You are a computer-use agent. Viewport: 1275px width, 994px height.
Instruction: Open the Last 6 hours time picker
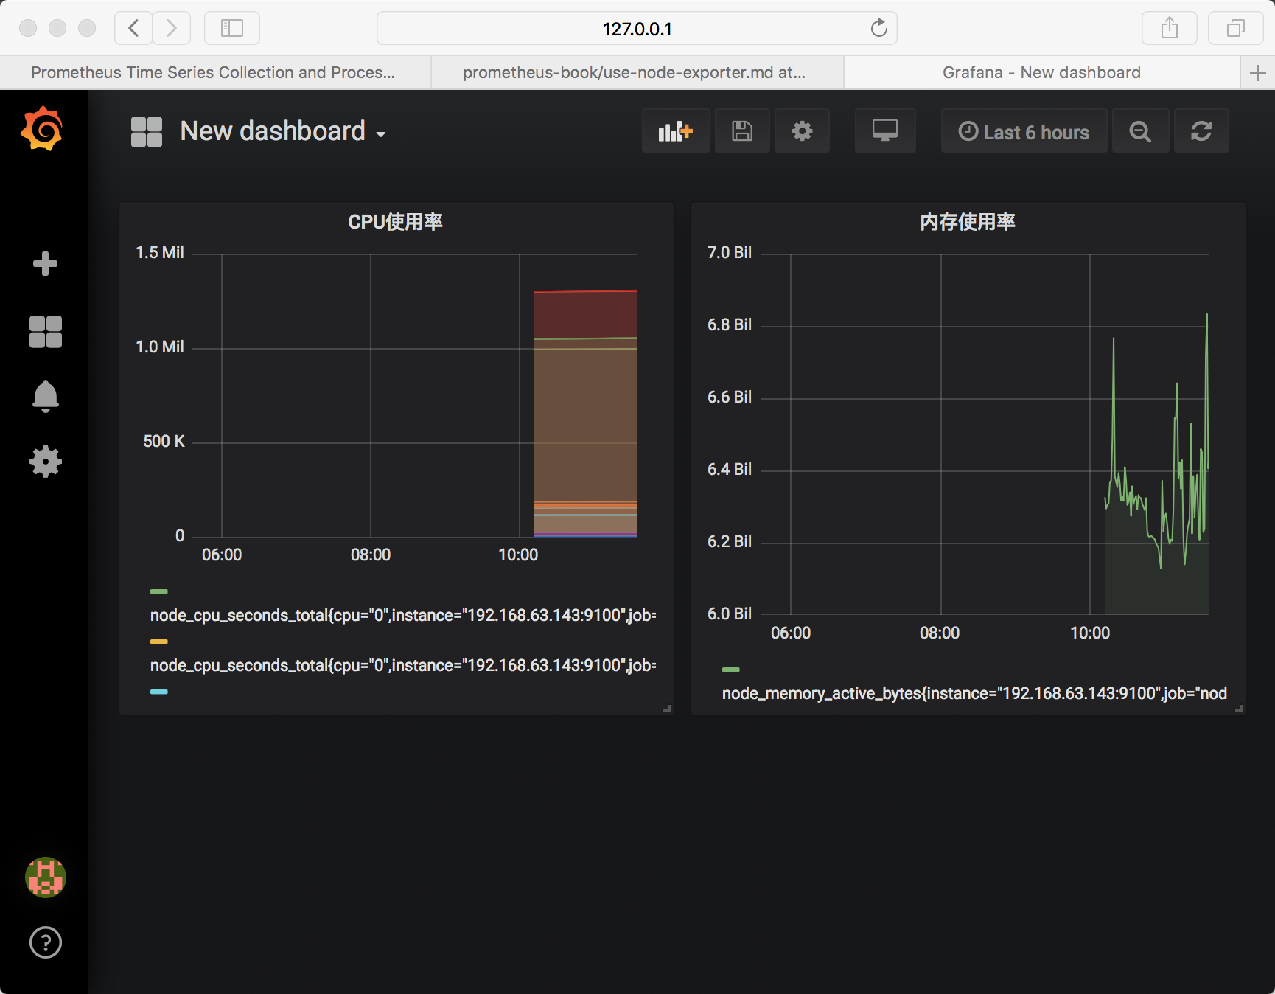click(x=1024, y=131)
